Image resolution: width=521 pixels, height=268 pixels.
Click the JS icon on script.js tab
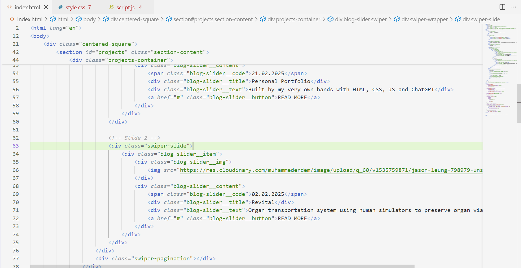pos(111,7)
